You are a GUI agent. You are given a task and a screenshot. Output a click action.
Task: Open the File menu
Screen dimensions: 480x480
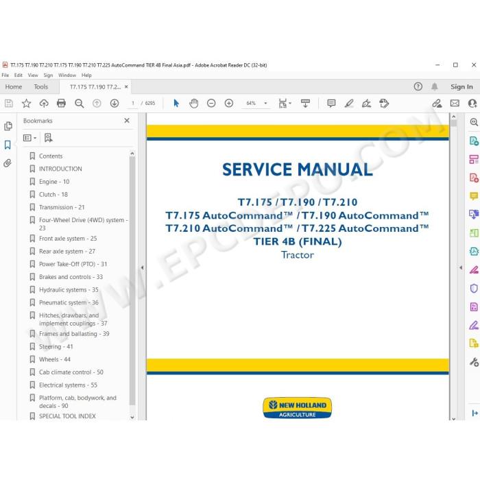(x=5, y=75)
